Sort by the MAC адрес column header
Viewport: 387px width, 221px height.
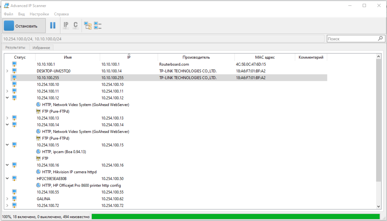click(265, 57)
